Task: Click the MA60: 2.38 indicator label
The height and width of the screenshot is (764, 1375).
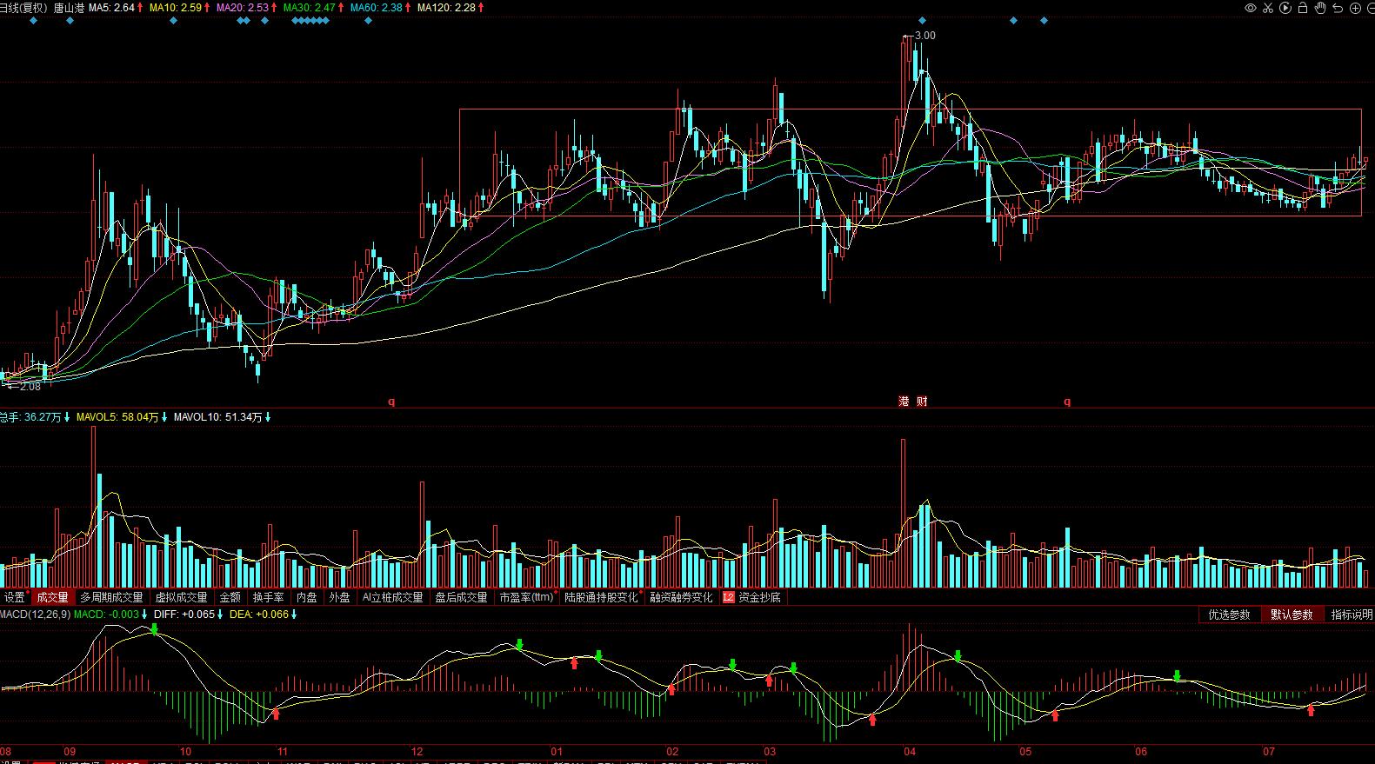Action: [376, 7]
